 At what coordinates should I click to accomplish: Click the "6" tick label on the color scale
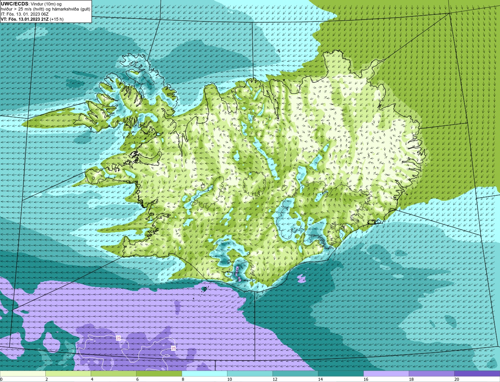click(137, 379)
